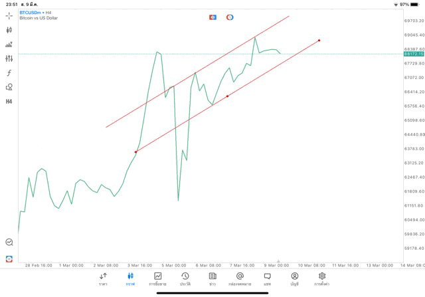Open the chart search icon at bottom left

(9, 243)
